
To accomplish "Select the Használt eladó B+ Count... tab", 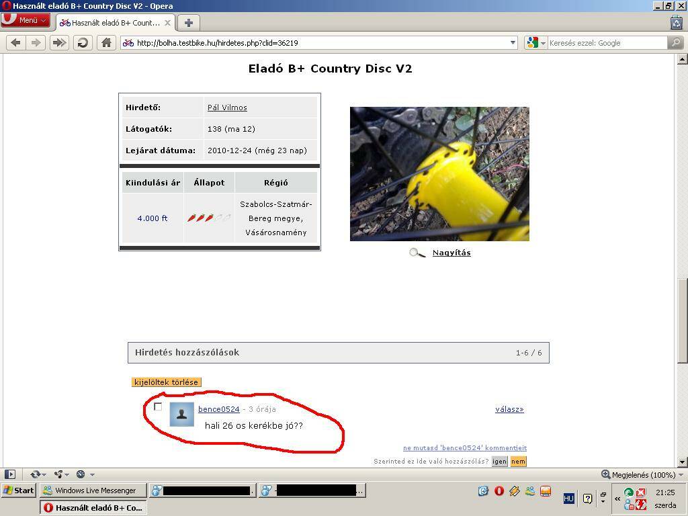I will pos(115,23).
